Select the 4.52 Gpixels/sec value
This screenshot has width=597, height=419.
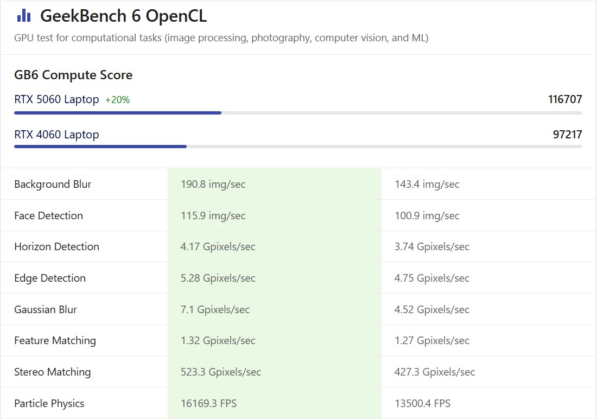tap(432, 310)
